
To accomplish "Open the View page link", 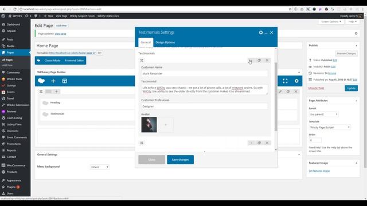I will click(60, 34).
